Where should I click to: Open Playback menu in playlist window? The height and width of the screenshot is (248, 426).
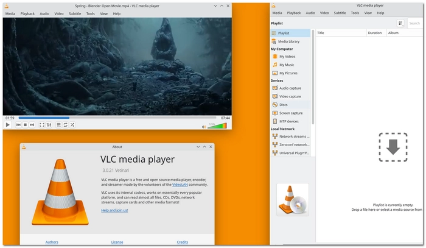point(294,13)
